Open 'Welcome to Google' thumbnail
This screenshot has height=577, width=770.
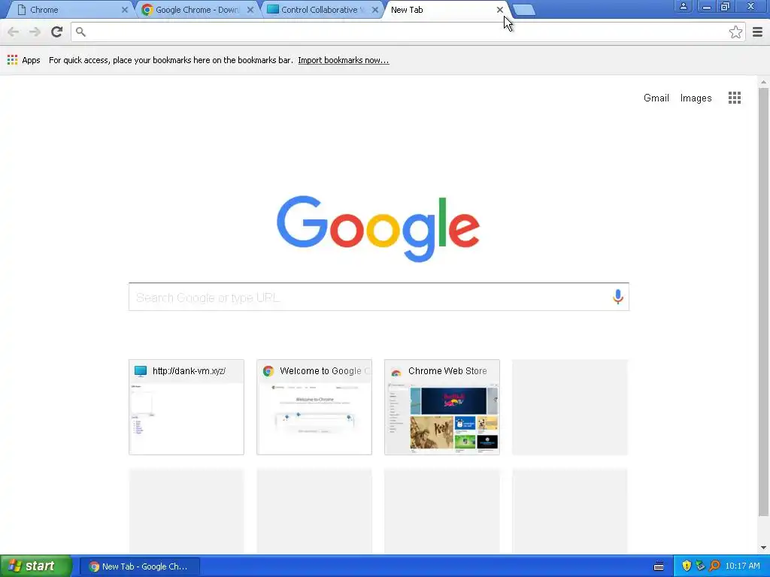(x=314, y=407)
